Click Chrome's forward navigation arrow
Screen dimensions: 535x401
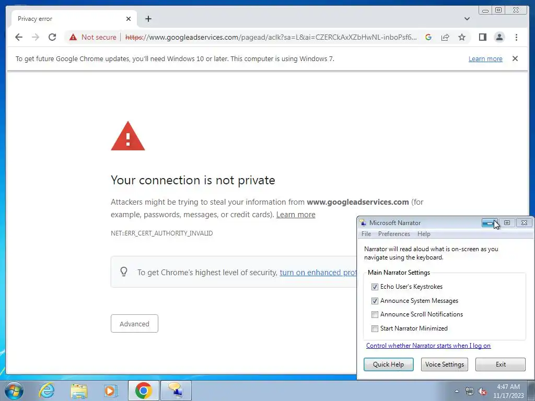pos(36,37)
